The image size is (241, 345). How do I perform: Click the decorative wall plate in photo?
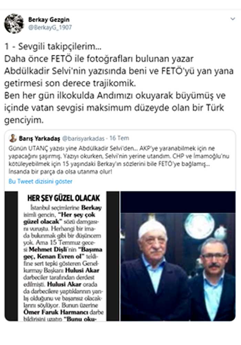[199, 226]
